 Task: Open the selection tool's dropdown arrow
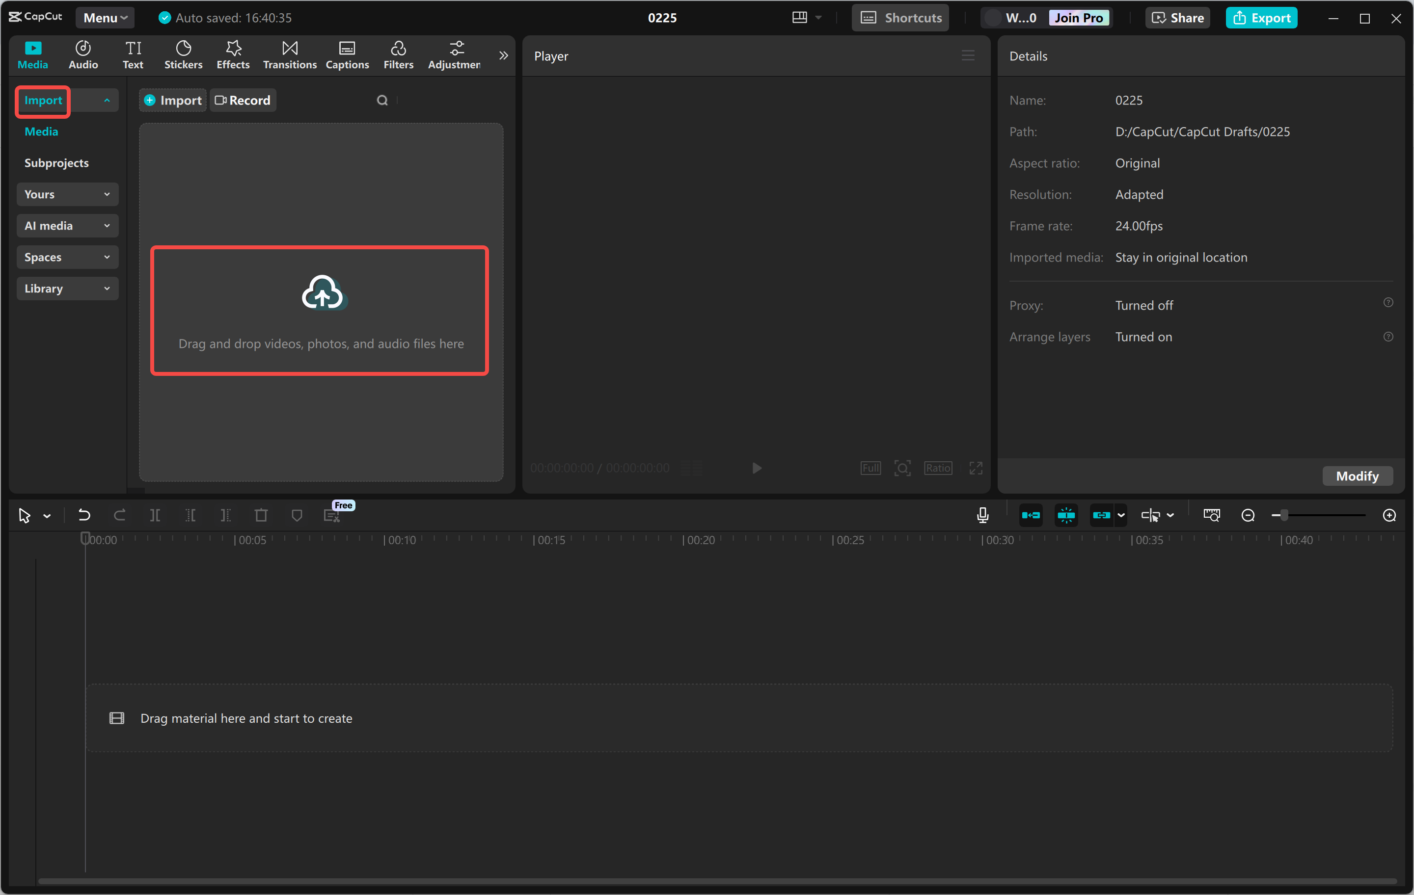click(x=48, y=515)
